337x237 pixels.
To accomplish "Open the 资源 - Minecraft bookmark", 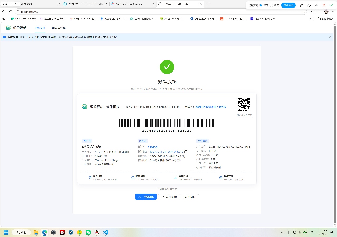I will point(83,19).
